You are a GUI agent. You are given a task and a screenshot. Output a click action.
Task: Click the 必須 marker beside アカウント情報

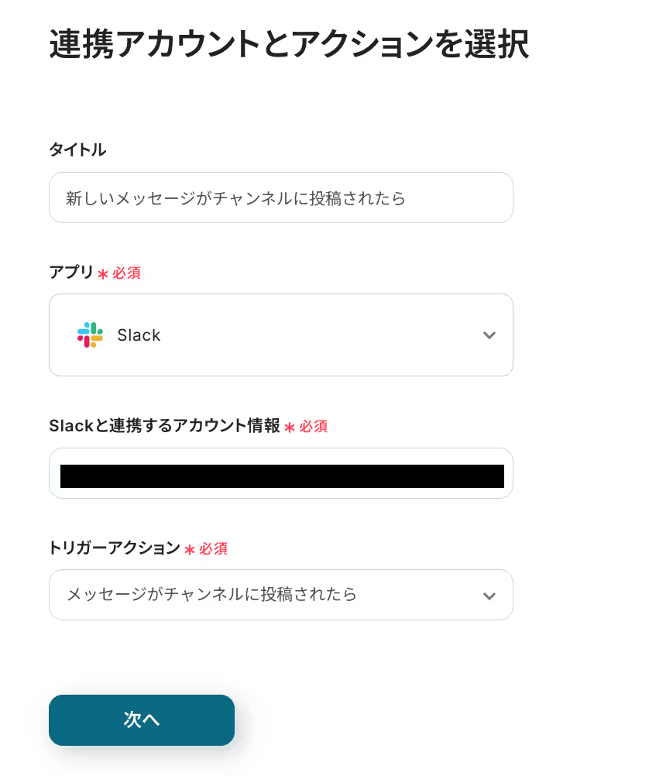click(x=314, y=427)
